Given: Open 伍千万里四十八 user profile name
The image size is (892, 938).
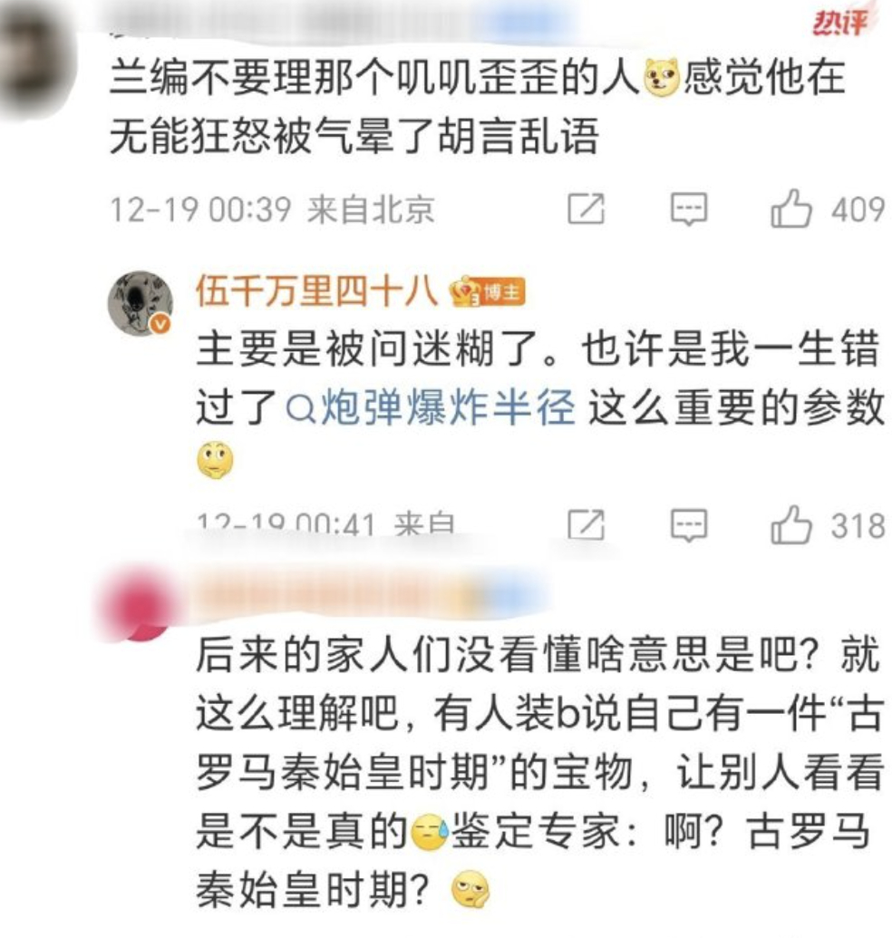Looking at the screenshot, I should tap(317, 292).
